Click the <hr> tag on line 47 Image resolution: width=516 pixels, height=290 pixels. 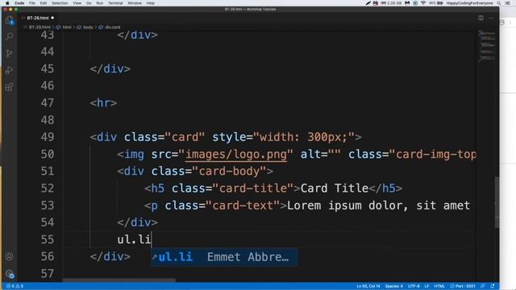pos(103,103)
